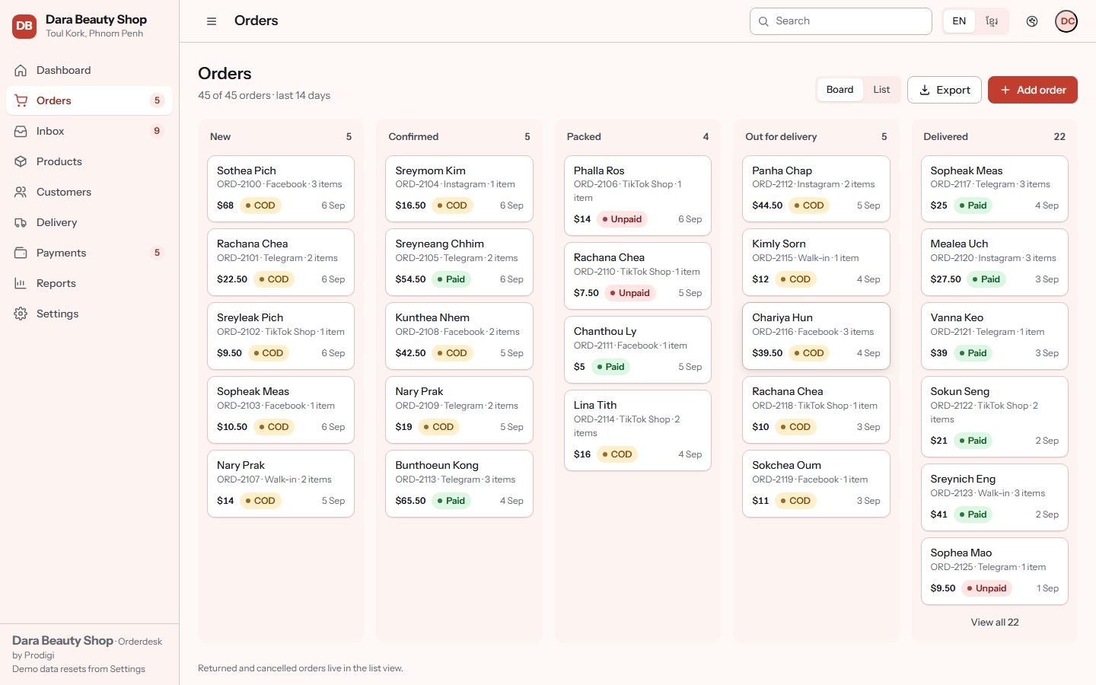This screenshot has height=685, width=1096.
Task: Collapse sidebar with hamburger menu icon
Action: click(x=212, y=21)
